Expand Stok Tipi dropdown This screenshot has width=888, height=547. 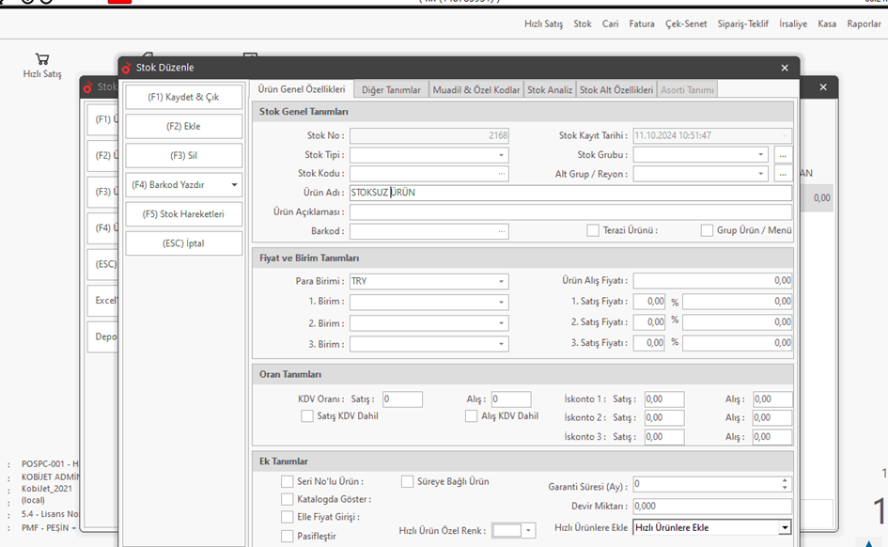(x=501, y=155)
